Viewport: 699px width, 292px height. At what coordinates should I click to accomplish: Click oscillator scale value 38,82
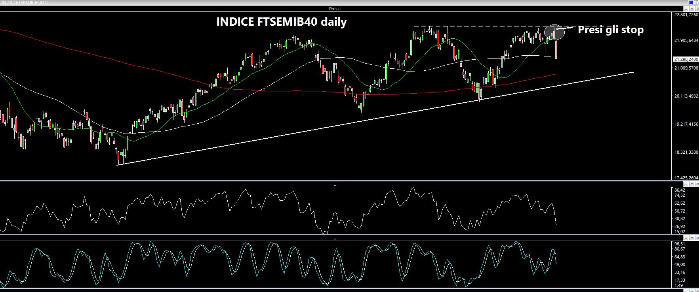point(680,219)
